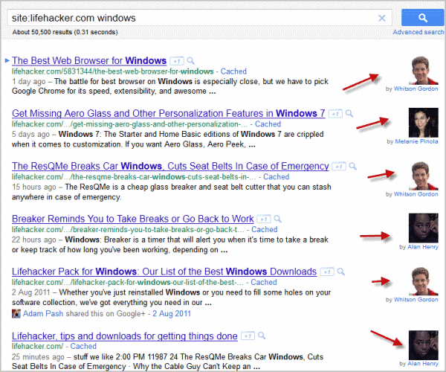Click preview magnifier beside Lifehacker Pack result
The width and height of the screenshot is (446, 372).
(340, 272)
